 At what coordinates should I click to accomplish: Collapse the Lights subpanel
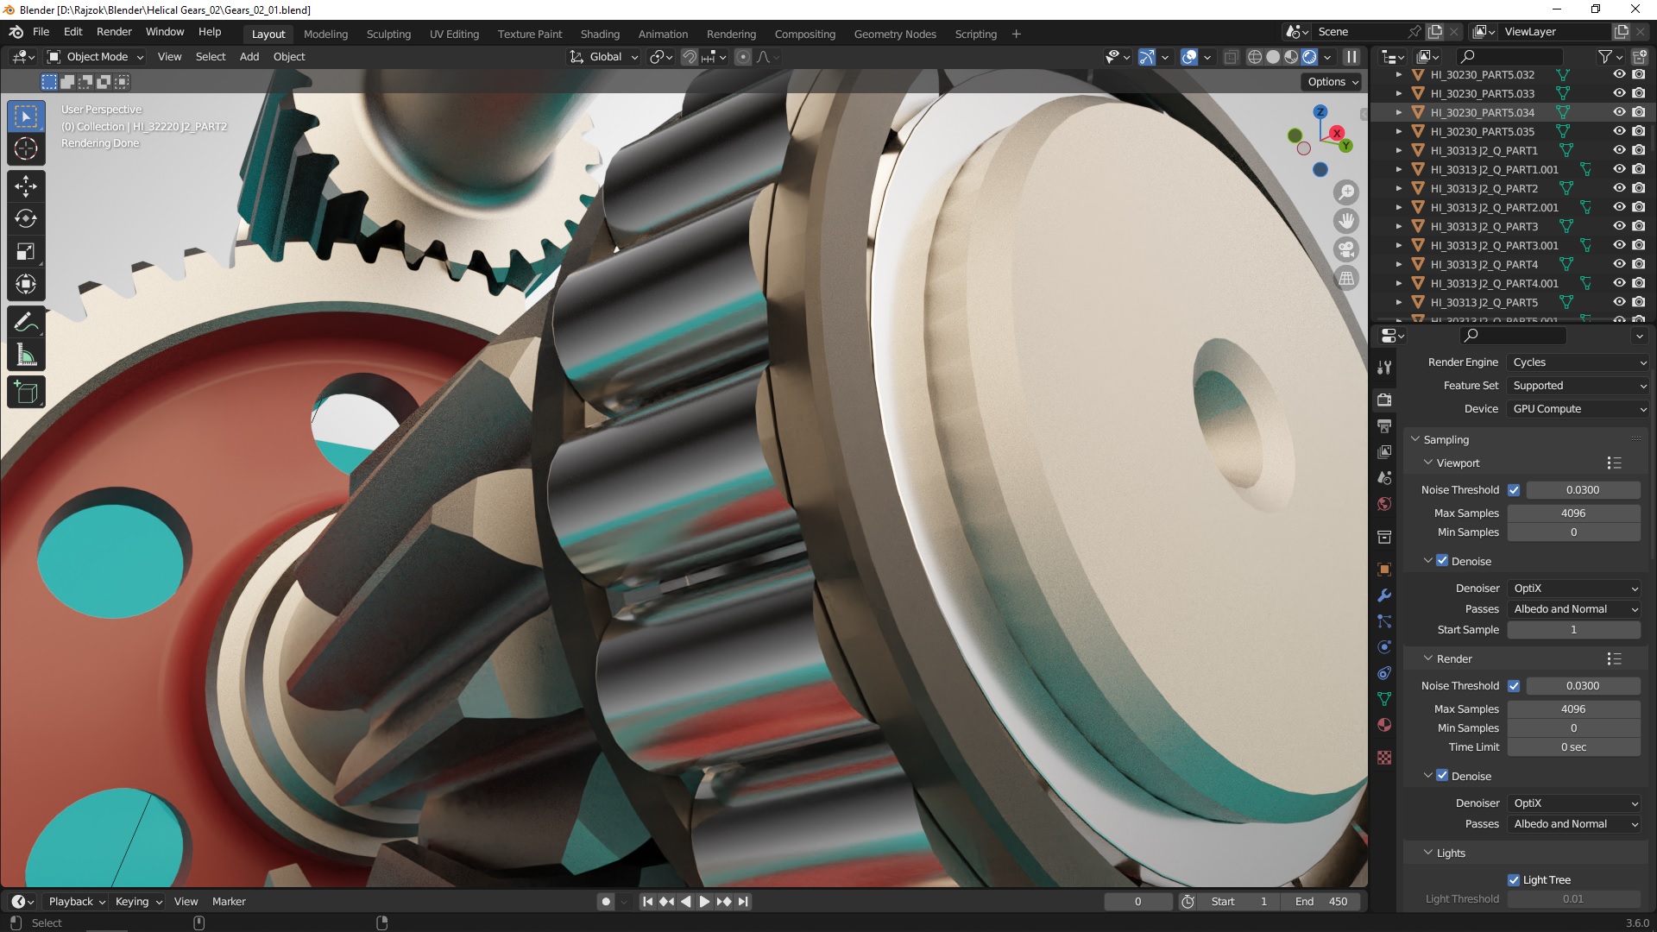1428,853
